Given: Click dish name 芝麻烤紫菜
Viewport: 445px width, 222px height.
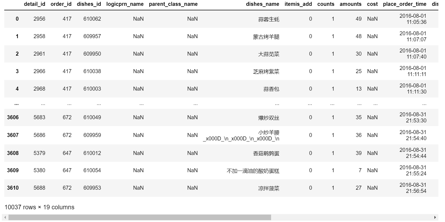Looking at the screenshot, I should click(266, 72).
